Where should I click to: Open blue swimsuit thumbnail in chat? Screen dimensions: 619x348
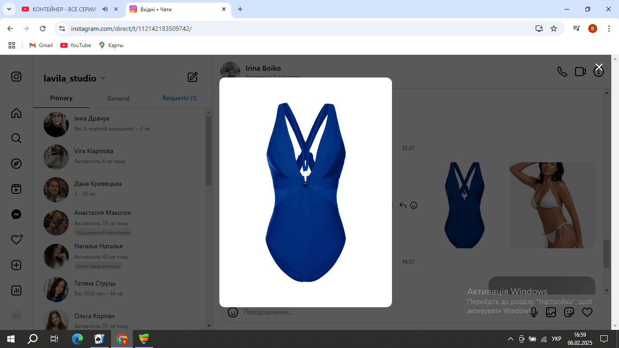pos(464,205)
